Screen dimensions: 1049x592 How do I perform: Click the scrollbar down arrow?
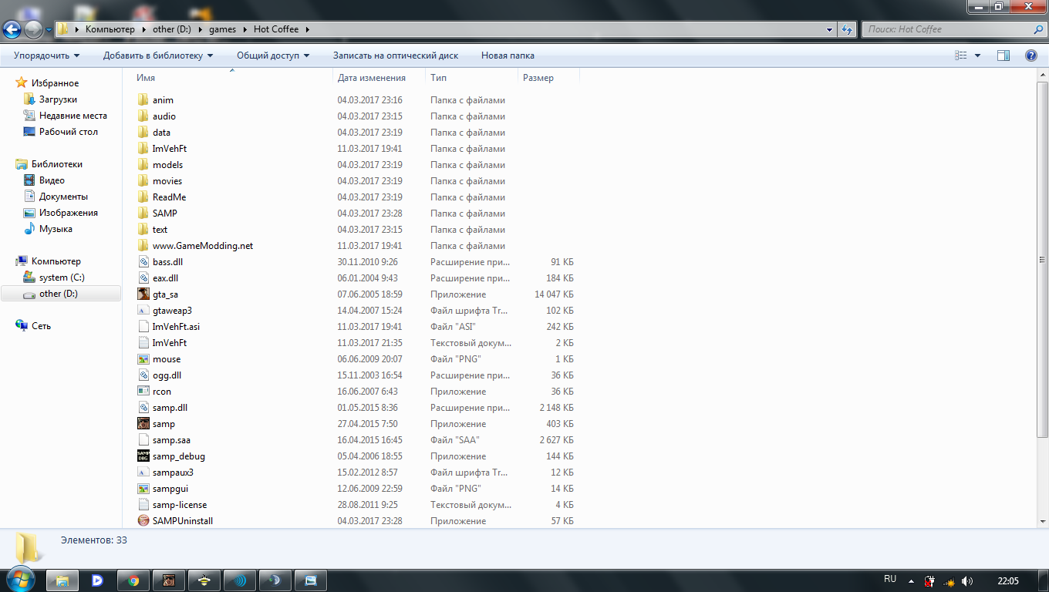click(x=1043, y=522)
